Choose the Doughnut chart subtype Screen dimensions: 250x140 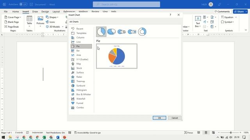click(142, 31)
